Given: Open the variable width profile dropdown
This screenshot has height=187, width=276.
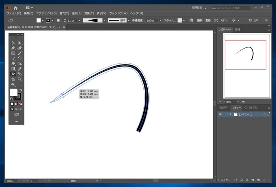Looking at the screenshot, I should click(x=105, y=21).
